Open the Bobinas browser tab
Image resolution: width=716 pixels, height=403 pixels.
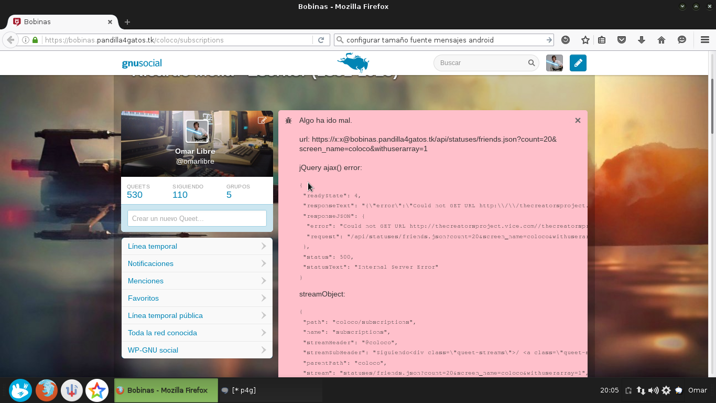(x=62, y=22)
